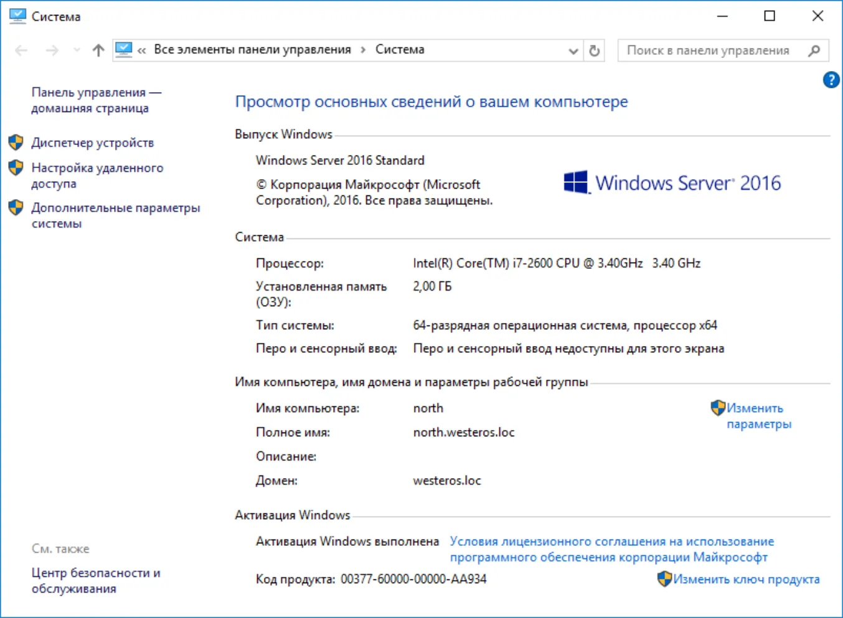The height and width of the screenshot is (618, 843).
Task: Click the shield icon next to Изменить параметры
Action: coord(718,408)
